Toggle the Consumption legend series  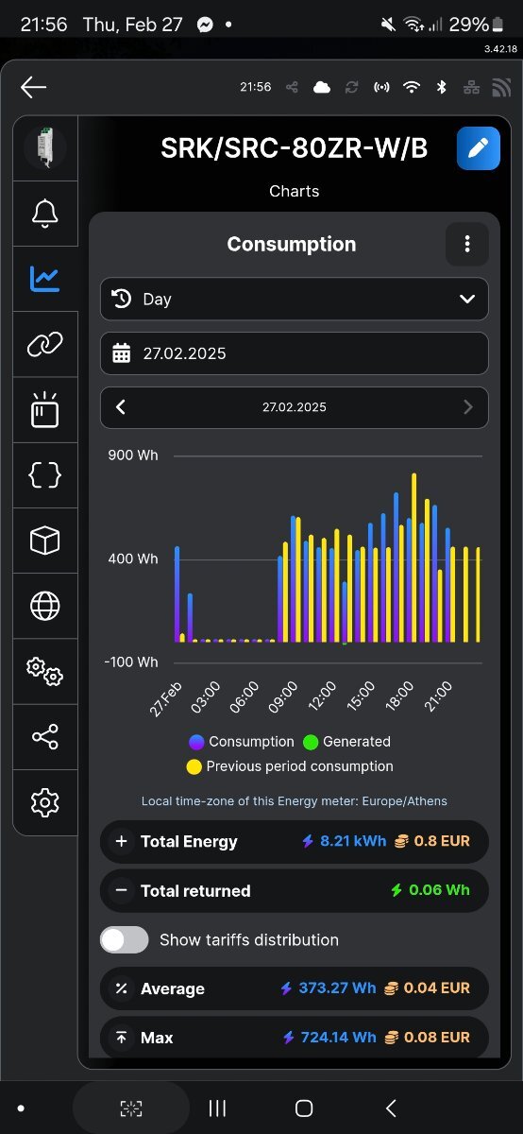pyautogui.click(x=242, y=742)
